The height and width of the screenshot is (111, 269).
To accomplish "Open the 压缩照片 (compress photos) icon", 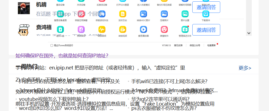I will click(x=164, y=14).
